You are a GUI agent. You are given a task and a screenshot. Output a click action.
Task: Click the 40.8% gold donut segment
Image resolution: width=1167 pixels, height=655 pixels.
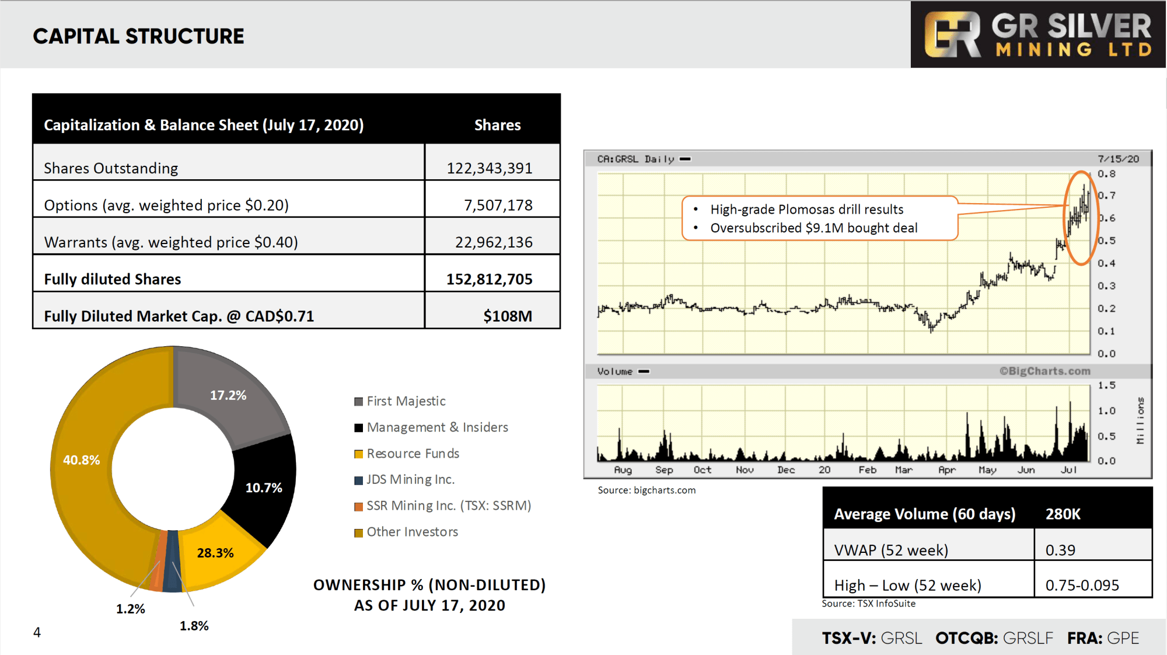(82, 460)
